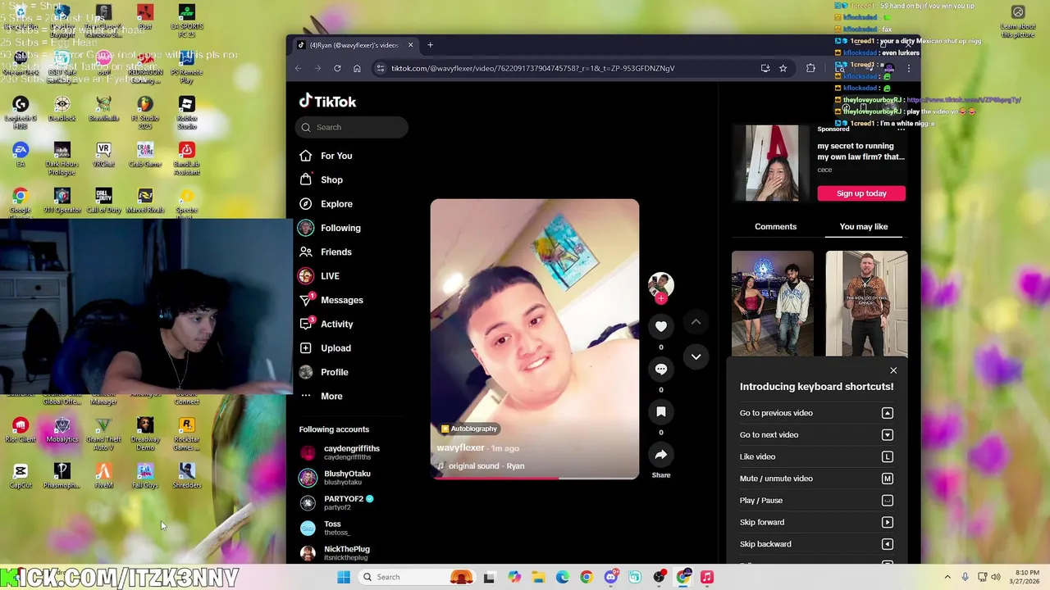
Task: Bookmark this page with the star icon
Action: pos(783,68)
